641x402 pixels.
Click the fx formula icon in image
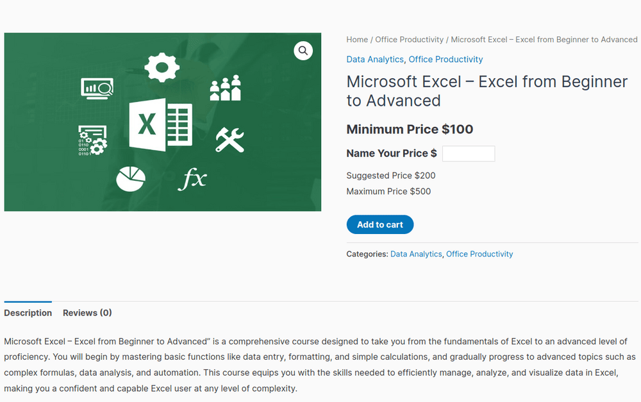[x=192, y=179]
